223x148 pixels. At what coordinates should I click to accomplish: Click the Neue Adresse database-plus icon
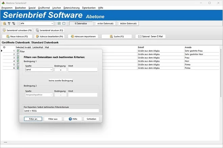point(8,36)
